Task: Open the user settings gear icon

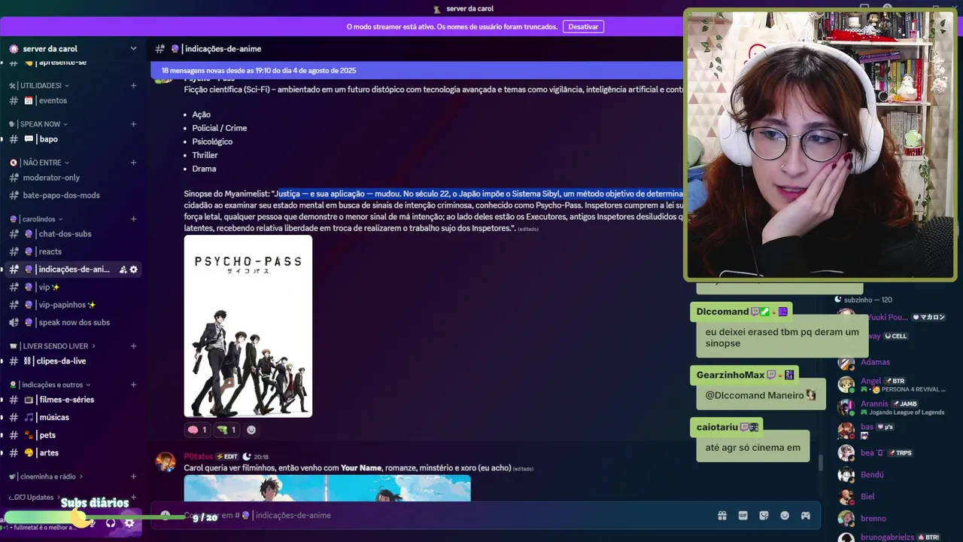Action: 129,522
